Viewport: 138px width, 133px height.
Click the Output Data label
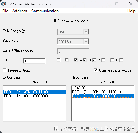(12, 77)
